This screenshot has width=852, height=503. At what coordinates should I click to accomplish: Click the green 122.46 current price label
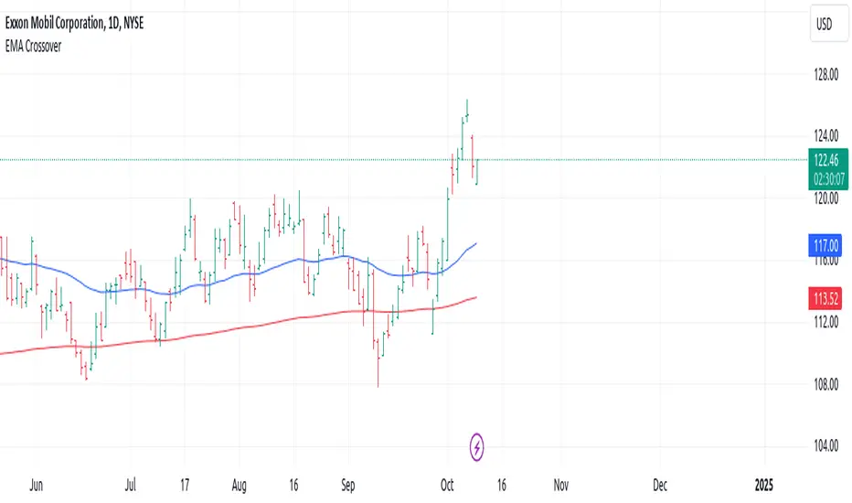826,160
